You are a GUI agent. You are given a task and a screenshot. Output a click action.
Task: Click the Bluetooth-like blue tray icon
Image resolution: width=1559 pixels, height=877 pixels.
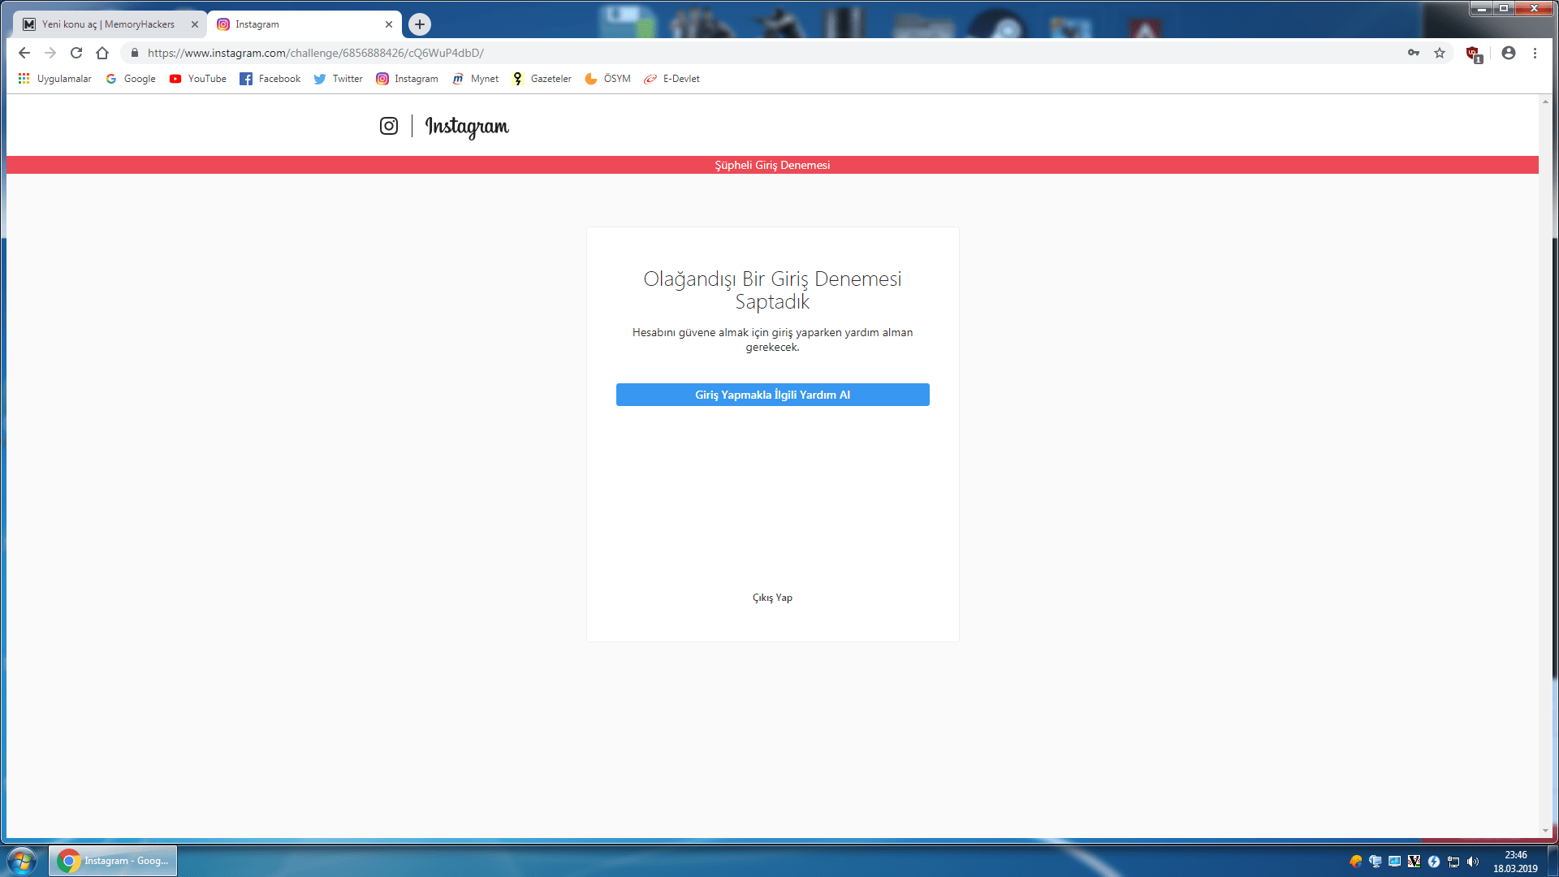coord(1434,862)
